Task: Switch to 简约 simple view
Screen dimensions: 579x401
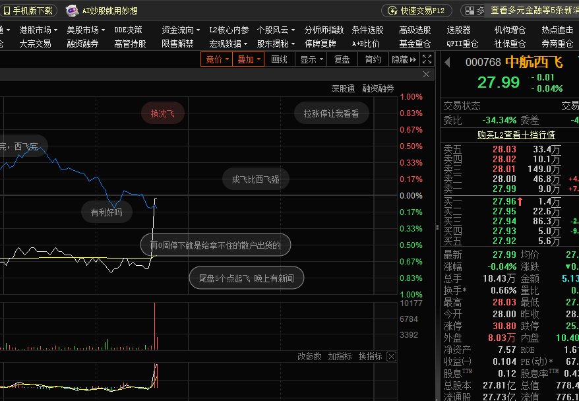Action: [x=373, y=59]
